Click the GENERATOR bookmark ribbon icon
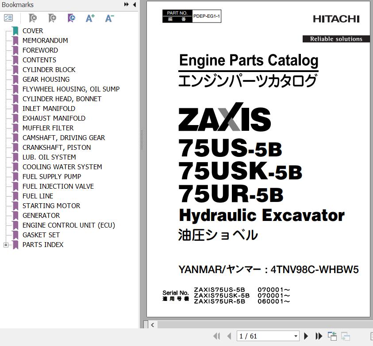The image size is (373, 346). tap(15, 216)
